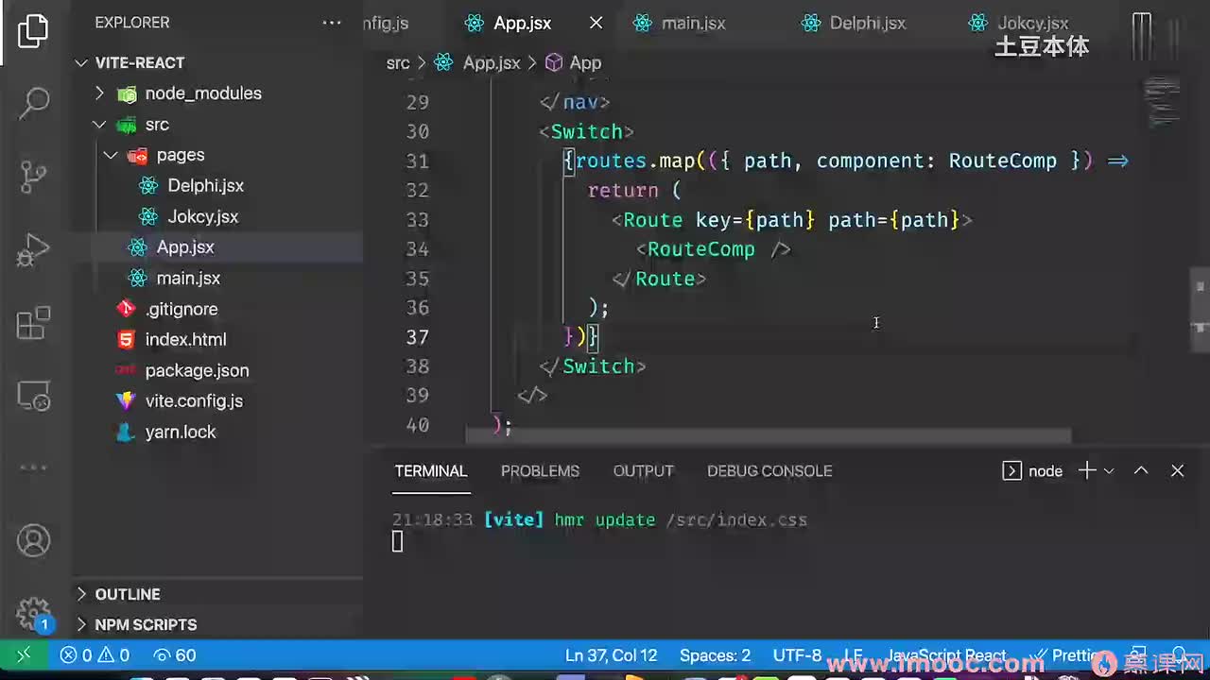Open the Extensions view icon
Viewport: 1210px width, 680px height.
[34, 324]
